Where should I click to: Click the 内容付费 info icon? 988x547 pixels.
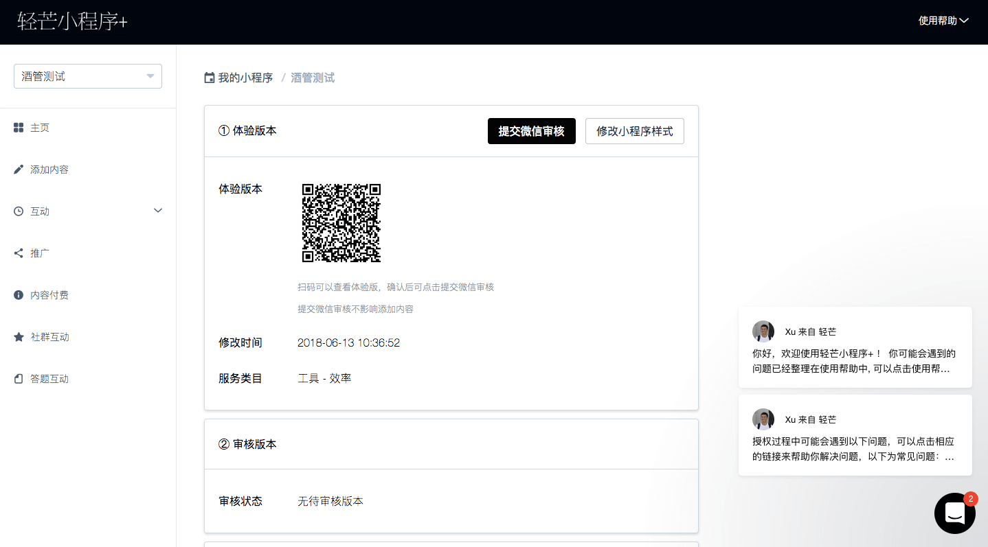point(19,295)
